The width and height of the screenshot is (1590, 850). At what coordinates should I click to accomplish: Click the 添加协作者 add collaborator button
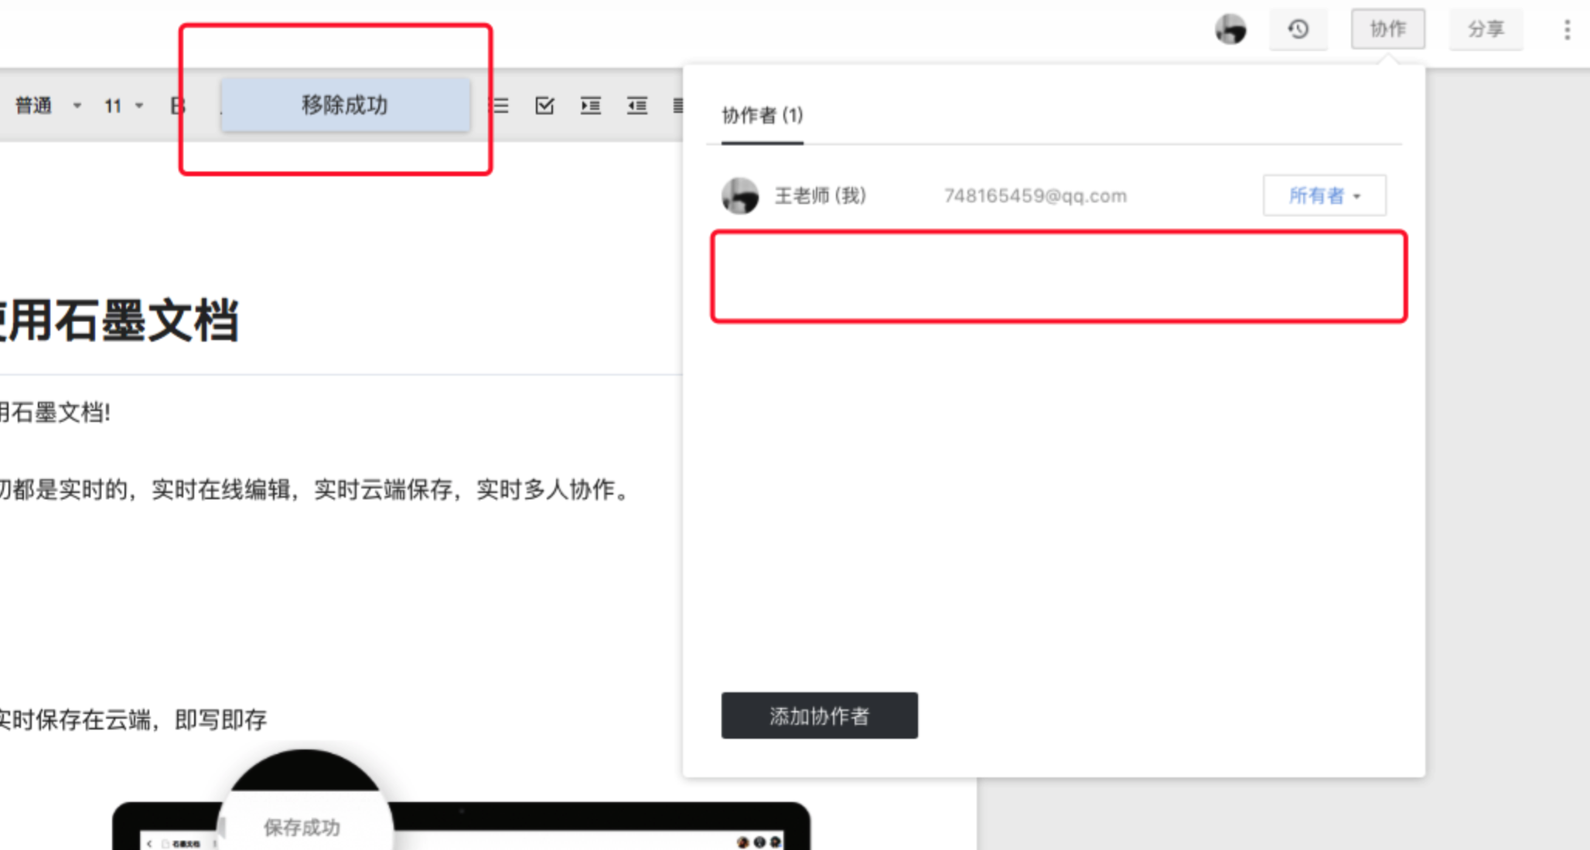pos(819,716)
